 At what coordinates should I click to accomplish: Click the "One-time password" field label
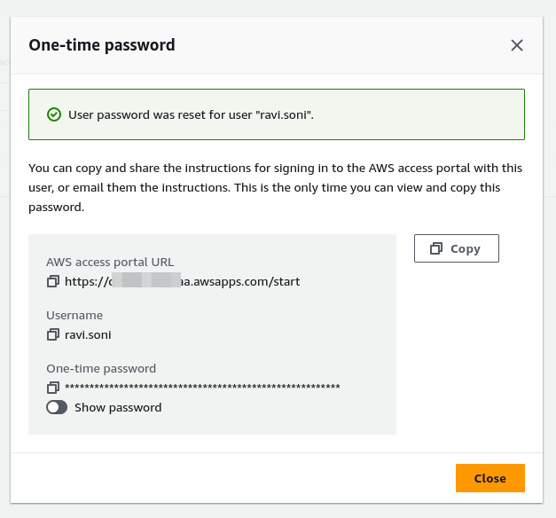101,368
